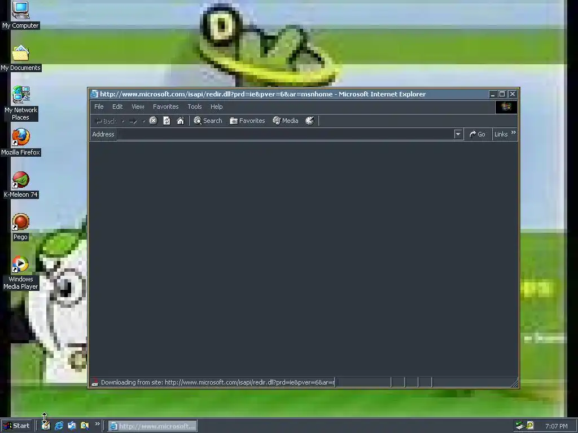The height and width of the screenshot is (433, 578).
Task: Maximize the Internet Explorer window
Action: click(502, 94)
